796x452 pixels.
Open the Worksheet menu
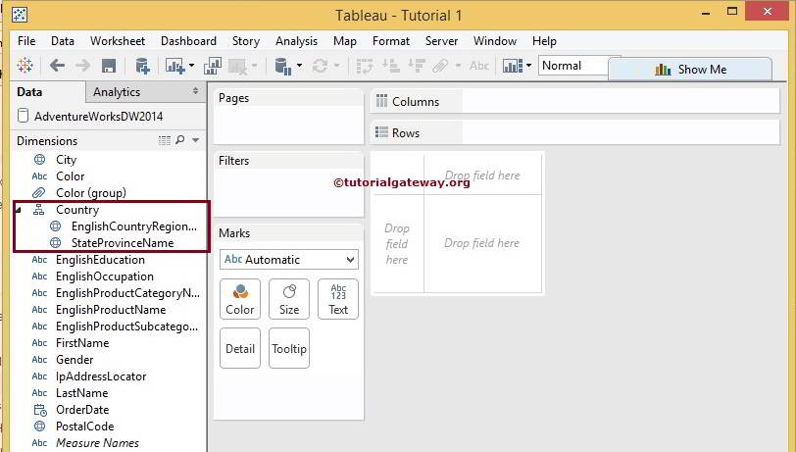tap(118, 41)
